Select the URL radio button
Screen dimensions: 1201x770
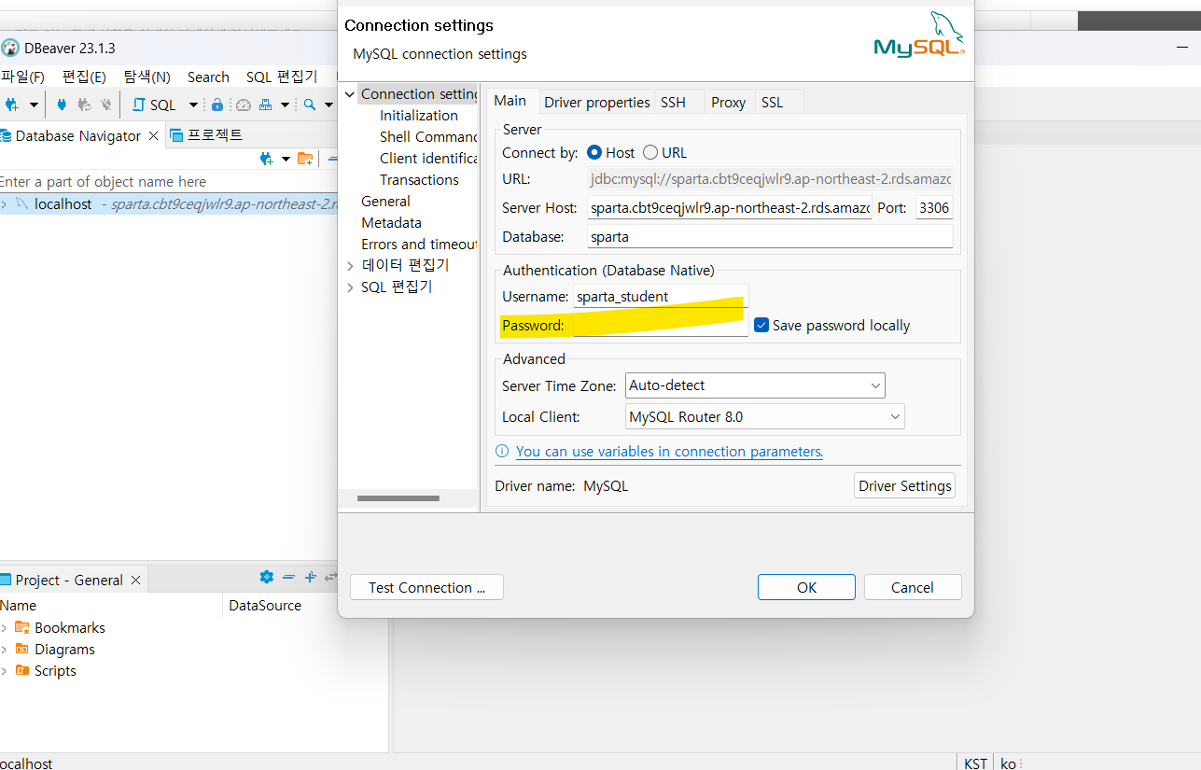click(650, 152)
